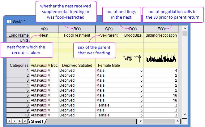Image resolution: width=205 pixels, height=127 pixels.
Task: Click the horizontal scrollbar right arrow
Action: pos(177,121)
